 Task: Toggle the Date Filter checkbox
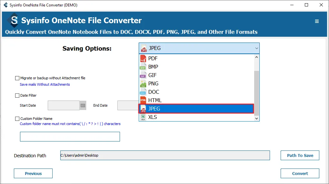[17, 96]
